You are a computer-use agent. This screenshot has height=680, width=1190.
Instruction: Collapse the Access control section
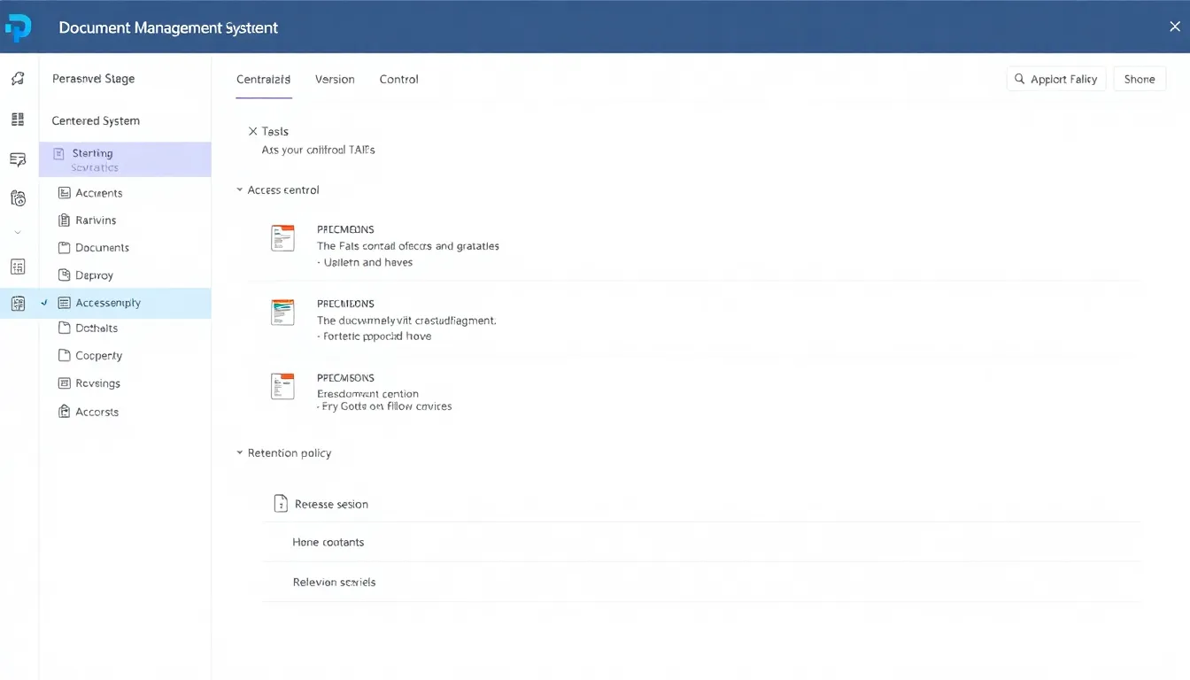(239, 189)
